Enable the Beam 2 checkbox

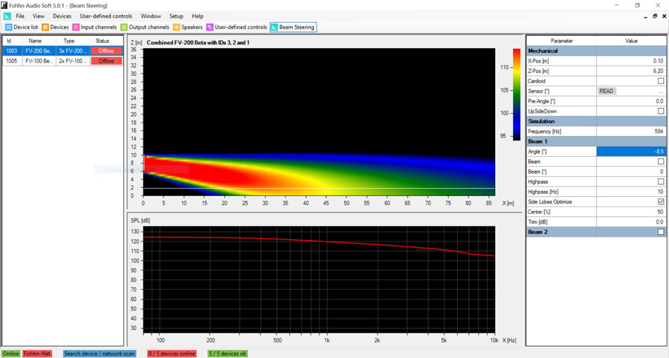661,232
